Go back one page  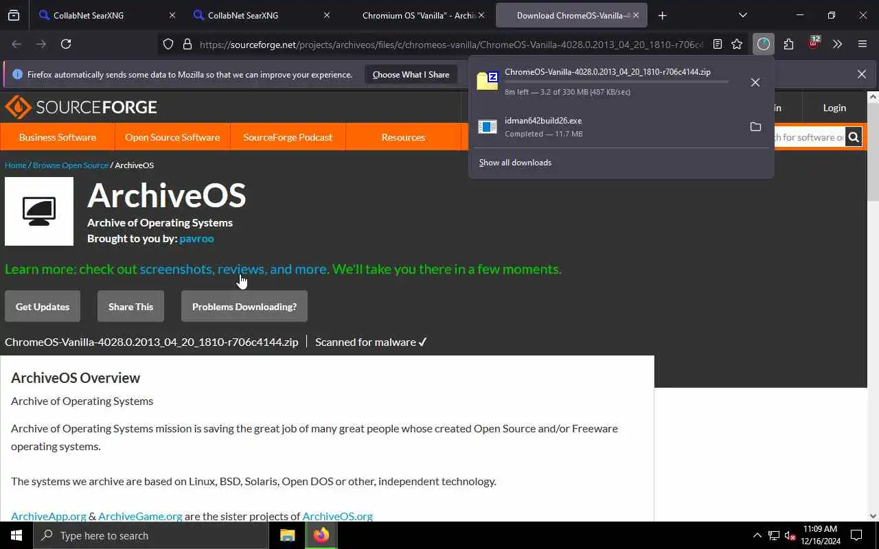[x=16, y=44]
